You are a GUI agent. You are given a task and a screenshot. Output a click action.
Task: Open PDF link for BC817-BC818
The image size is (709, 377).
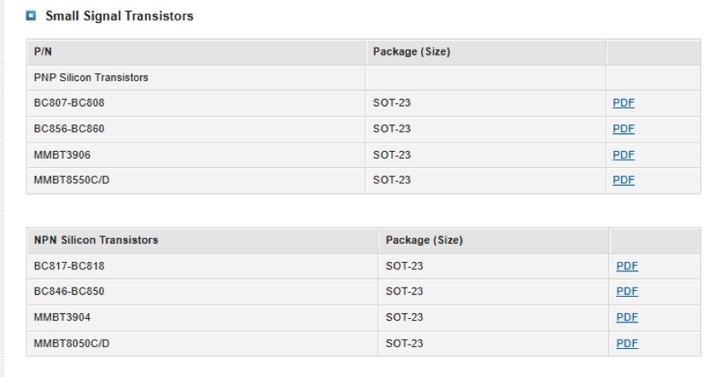[627, 266]
